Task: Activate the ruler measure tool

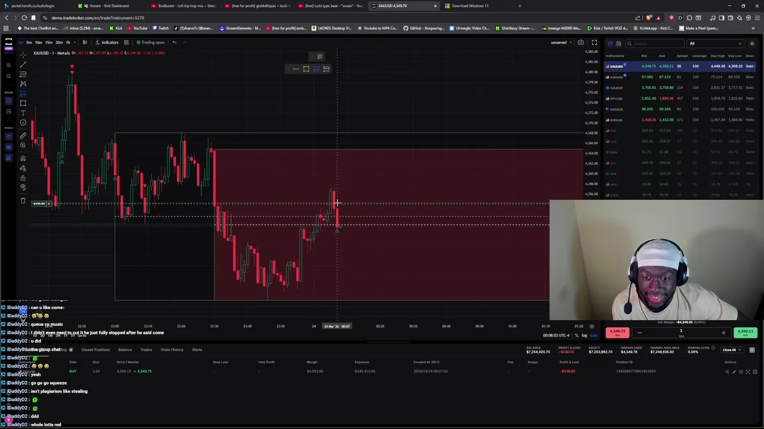Action: coord(23,135)
